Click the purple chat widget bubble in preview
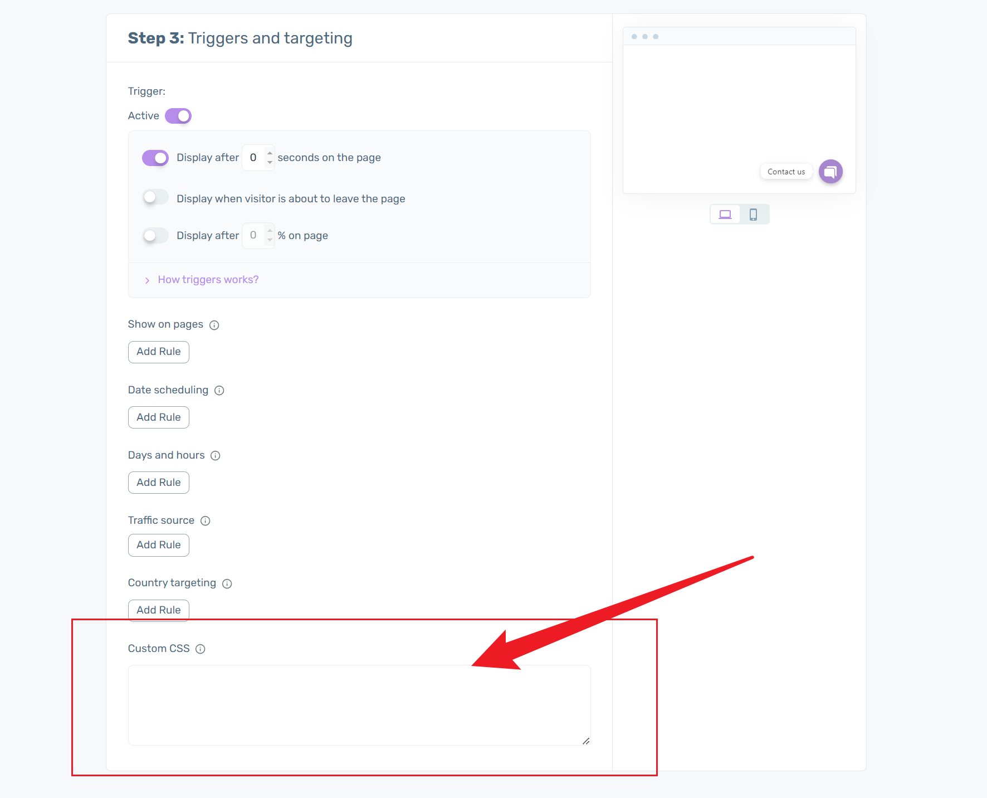The height and width of the screenshot is (798, 987). tap(830, 172)
